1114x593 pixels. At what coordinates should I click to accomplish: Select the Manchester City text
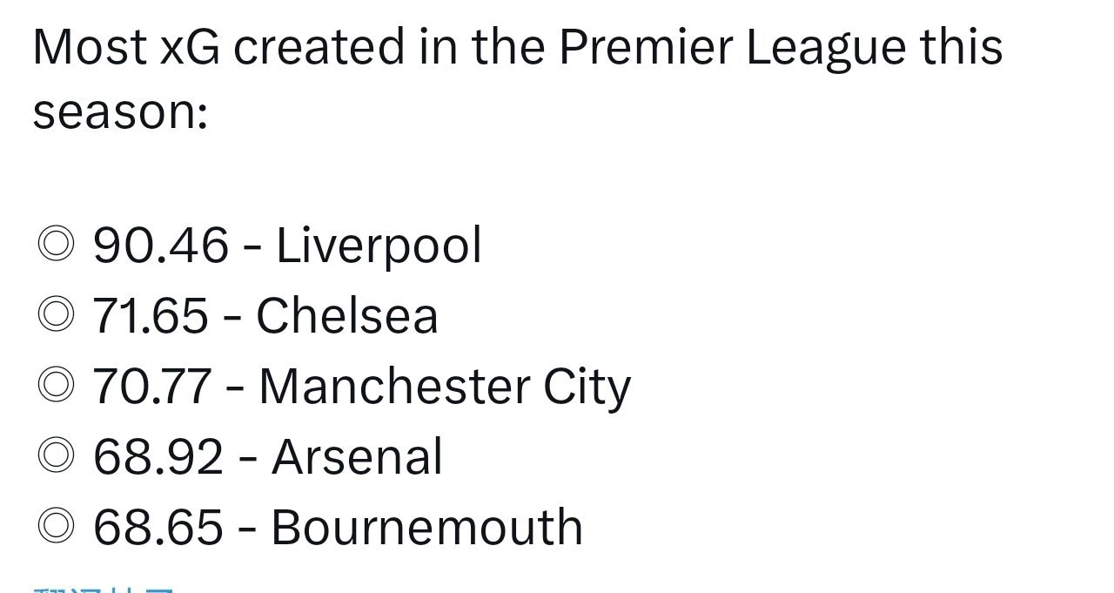[445, 387]
